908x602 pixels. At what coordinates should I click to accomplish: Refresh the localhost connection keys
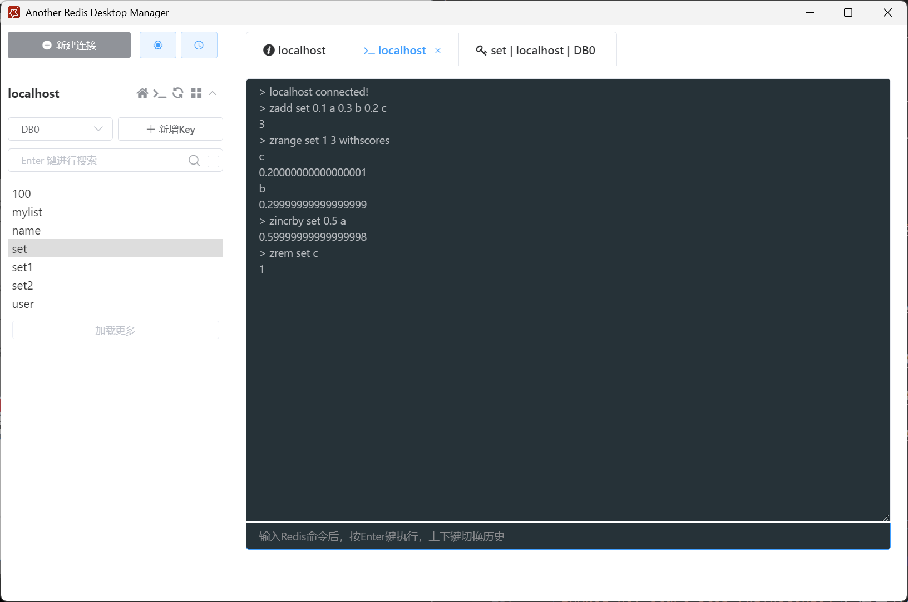[178, 93]
